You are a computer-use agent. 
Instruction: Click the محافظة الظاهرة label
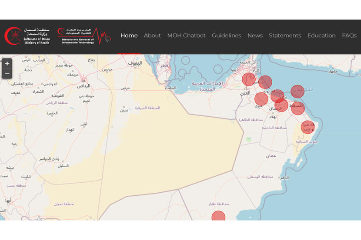click(251, 120)
